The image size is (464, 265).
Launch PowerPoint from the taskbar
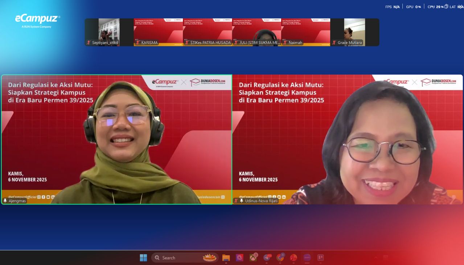point(293,258)
